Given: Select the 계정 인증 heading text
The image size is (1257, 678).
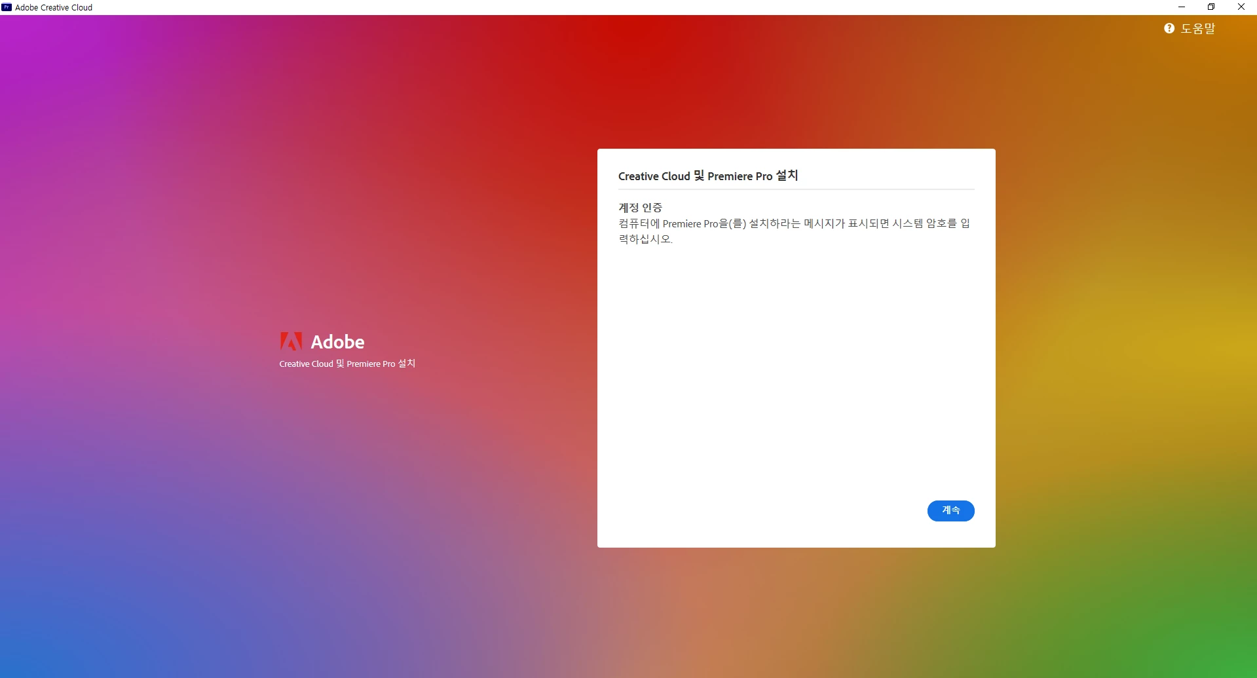Looking at the screenshot, I should [640, 208].
